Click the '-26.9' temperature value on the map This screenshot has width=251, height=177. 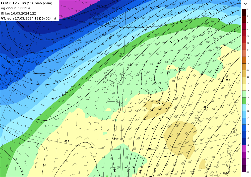[187, 55]
